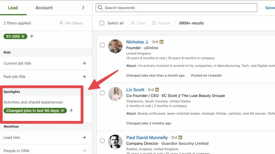This screenshot has width=275, height=154.
Task: Click Paul David Munnelly profile photo
Action: (115, 142)
